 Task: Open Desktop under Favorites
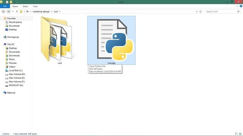click(x=13, y=29)
